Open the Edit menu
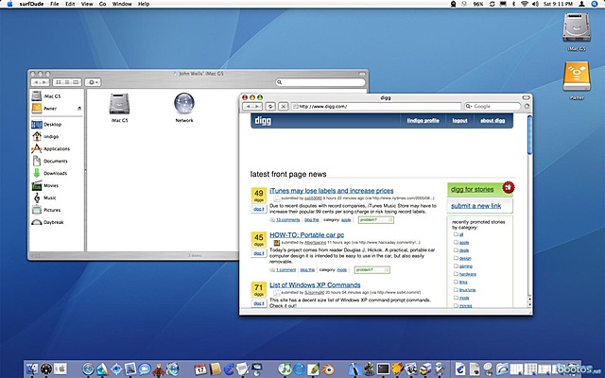 point(70,4)
